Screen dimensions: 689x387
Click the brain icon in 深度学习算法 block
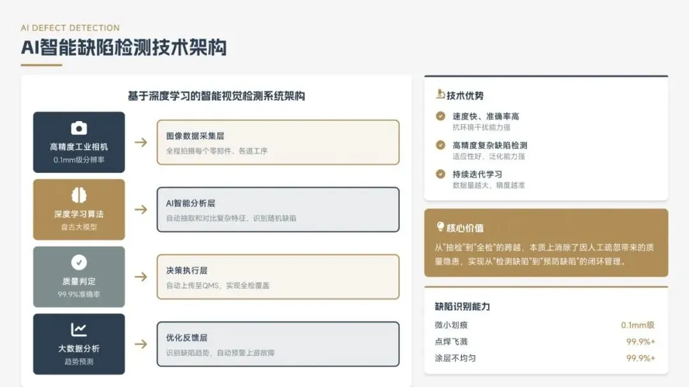tap(79, 195)
